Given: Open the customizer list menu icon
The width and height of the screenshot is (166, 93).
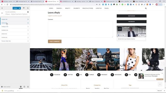Looking at the screenshot, I should (x=24, y=8).
